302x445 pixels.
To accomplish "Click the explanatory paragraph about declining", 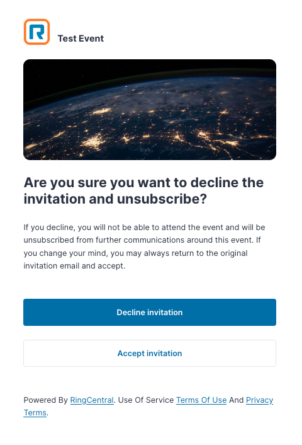I will pyautogui.click(x=144, y=246).
